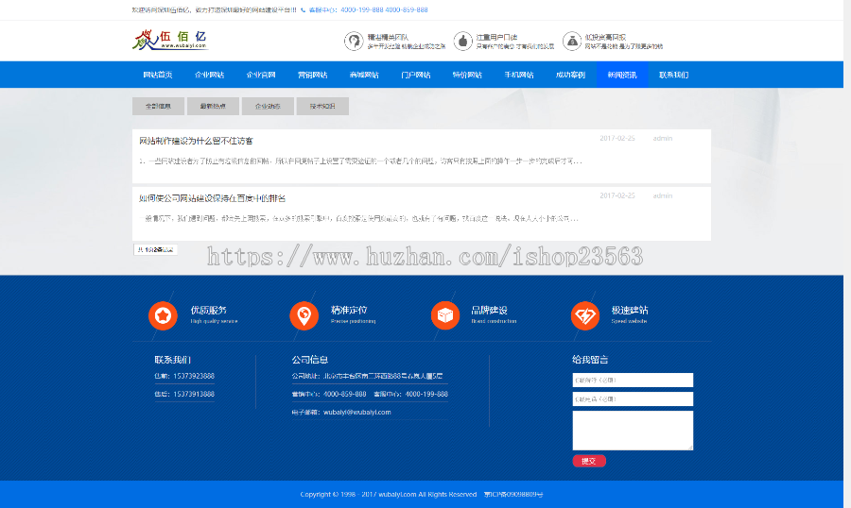Click inside the message text area
The width and height of the screenshot is (851, 508).
(633, 431)
